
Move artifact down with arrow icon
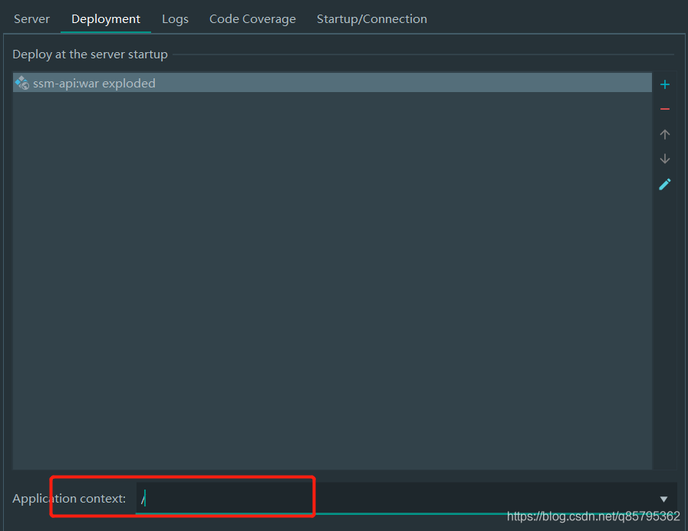[x=665, y=158]
